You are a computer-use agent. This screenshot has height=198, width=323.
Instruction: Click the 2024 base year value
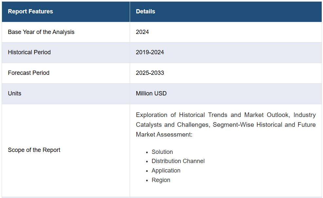pyautogui.click(x=142, y=32)
